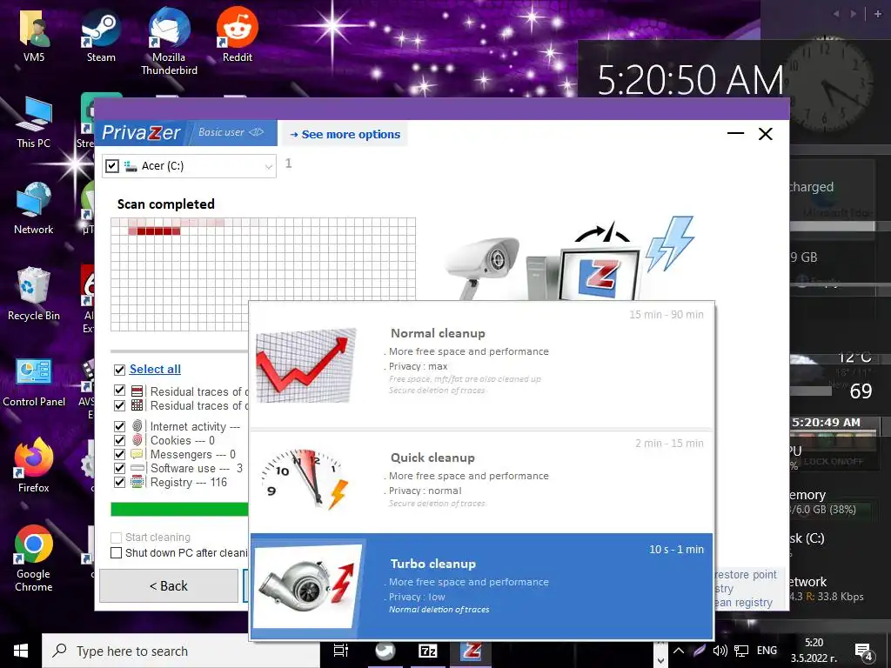Click the taskbar search box
The width and height of the screenshot is (891, 668).
(181, 651)
